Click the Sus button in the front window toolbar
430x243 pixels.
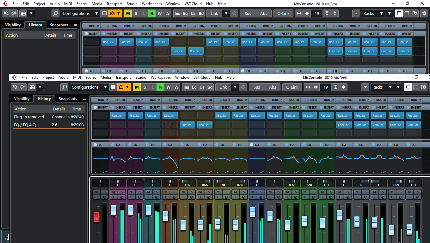pyautogui.click(x=257, y=87)
